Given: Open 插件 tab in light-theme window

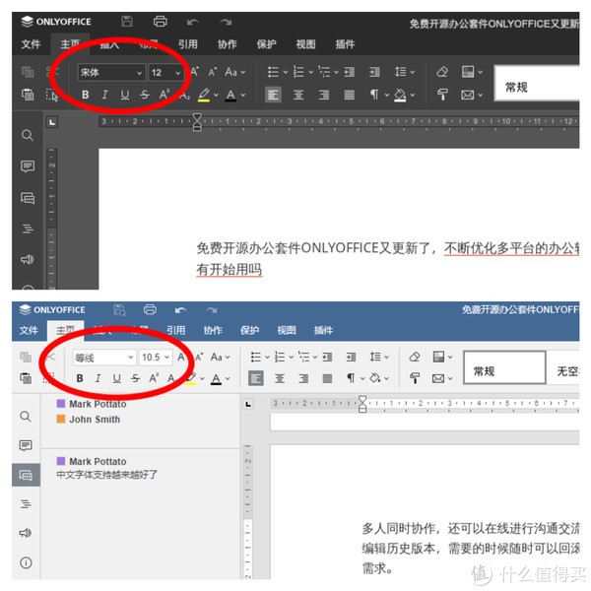Looking at the screenshot, I should 323,330.
